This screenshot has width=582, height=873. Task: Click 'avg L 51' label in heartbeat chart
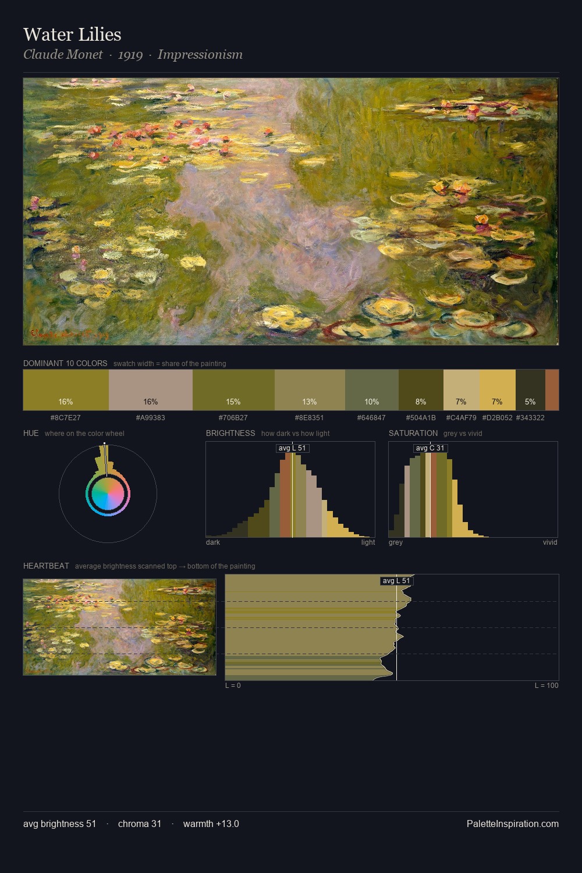(x=396, y=581)
